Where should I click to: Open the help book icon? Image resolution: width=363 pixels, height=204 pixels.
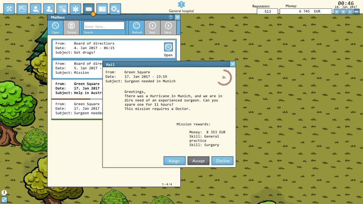102,9
